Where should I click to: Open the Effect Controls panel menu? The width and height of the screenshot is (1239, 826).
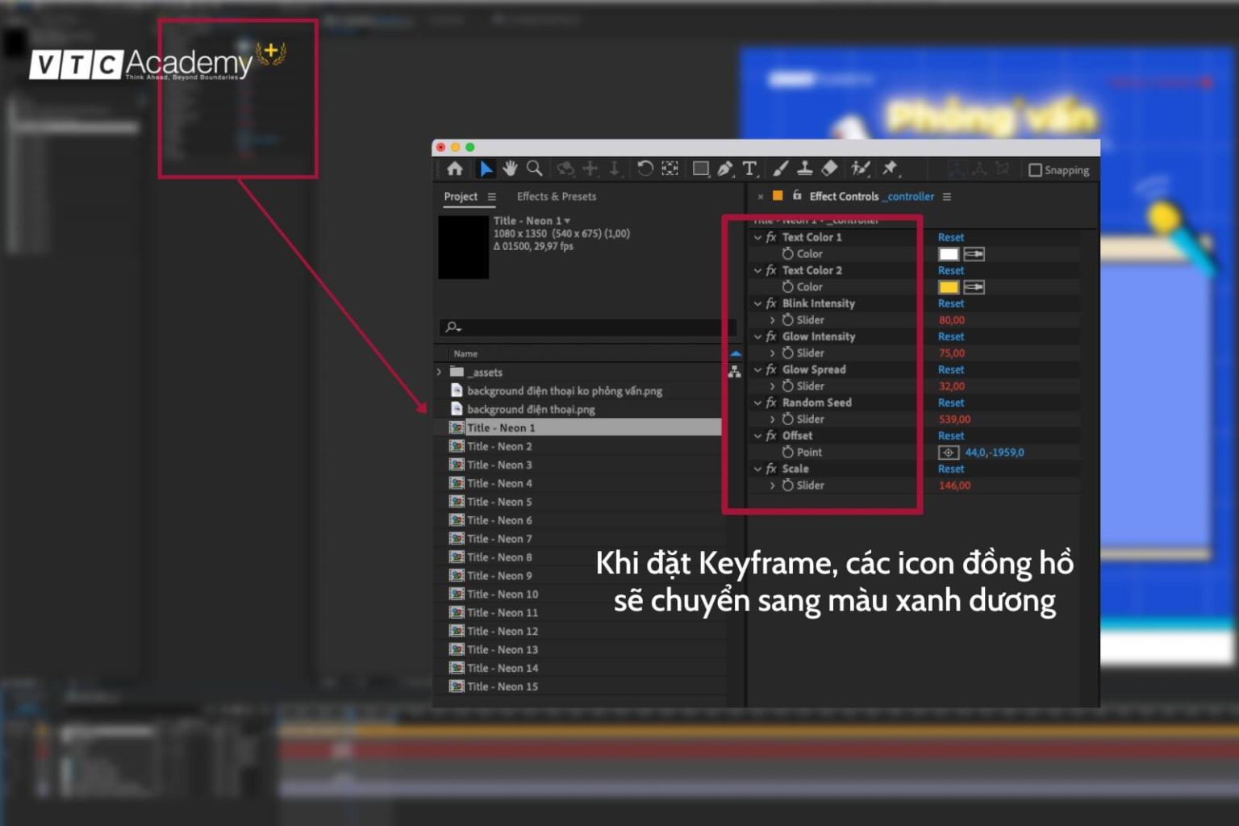948,196
